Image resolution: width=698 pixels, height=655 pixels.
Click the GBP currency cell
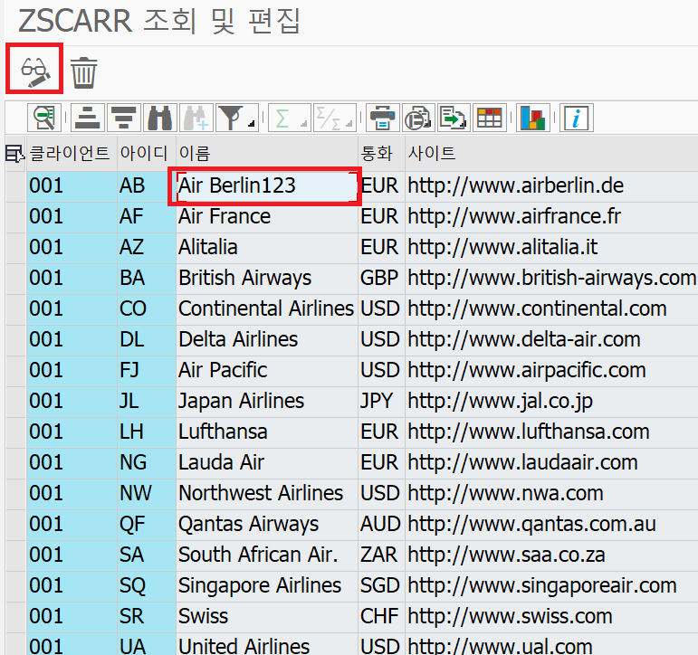click(381, 278)
